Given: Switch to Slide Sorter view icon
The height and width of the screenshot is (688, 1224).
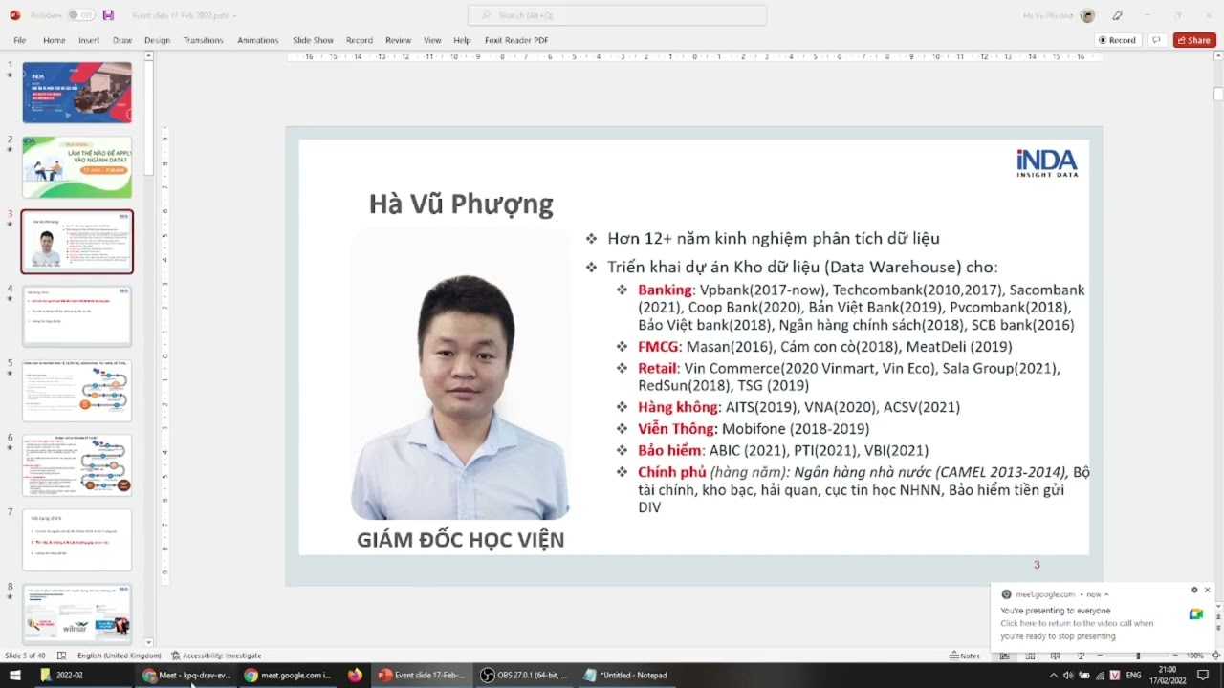Looking at the screenshot, I should click(1028, 656).
